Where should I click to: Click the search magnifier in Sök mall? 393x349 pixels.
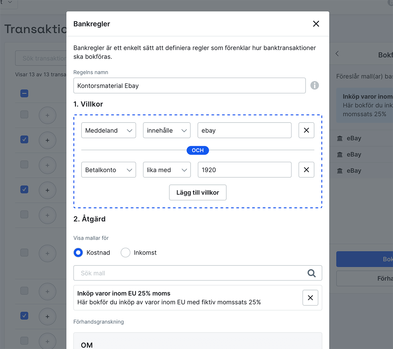pos(311,273)
